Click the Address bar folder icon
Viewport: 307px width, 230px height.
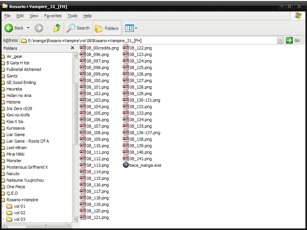tap(24, 41)
